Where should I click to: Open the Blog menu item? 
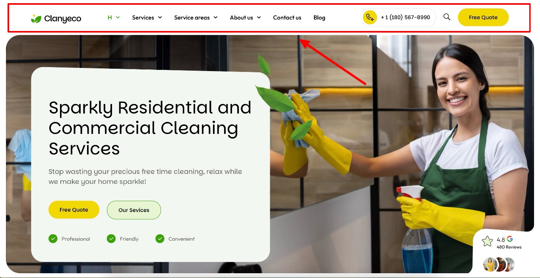(x=319, y=17)
